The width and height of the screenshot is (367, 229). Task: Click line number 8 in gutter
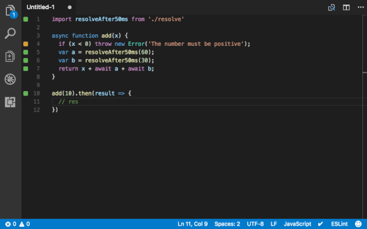[x=38, y=77]
